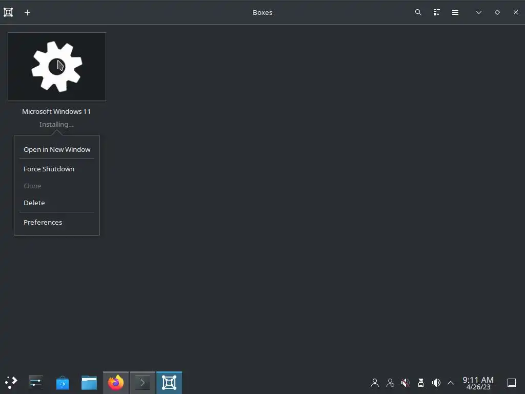The image size is (525, 394).
Task: Choose Delete from the context menu
Action: (x=57, y=203)
